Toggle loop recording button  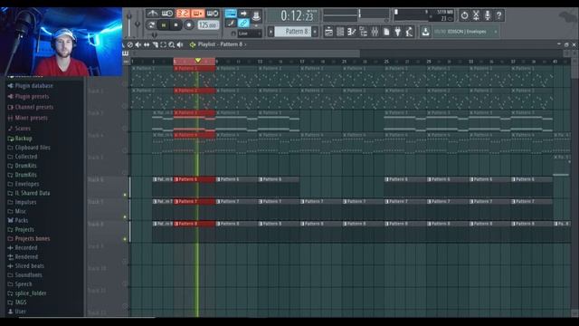213,14
